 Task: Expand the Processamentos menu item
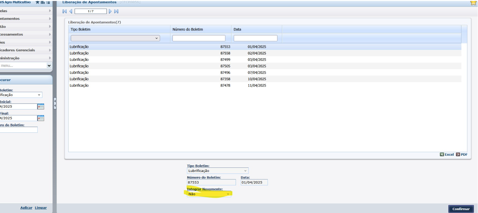[x=26, y=34]
